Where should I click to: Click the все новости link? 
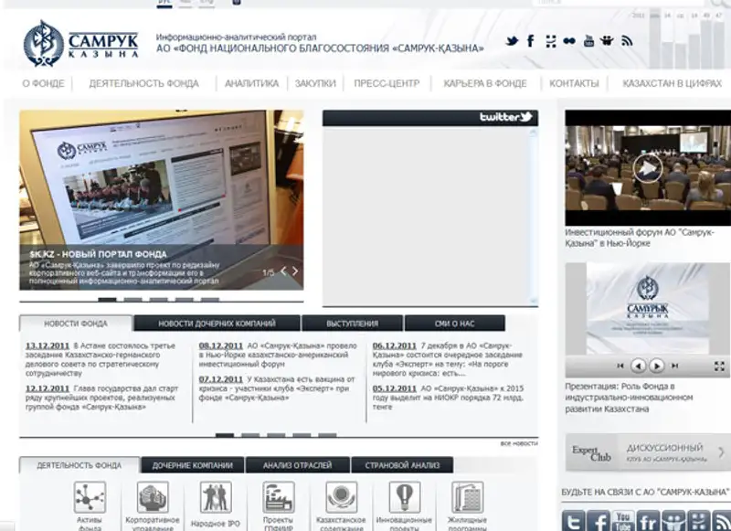click(x=518, y=443)
